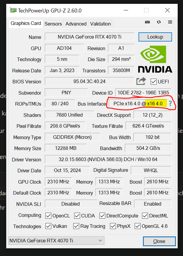183x256 pixels.
Task: Click the NVIDIA logo
Action: pos(155,60)
